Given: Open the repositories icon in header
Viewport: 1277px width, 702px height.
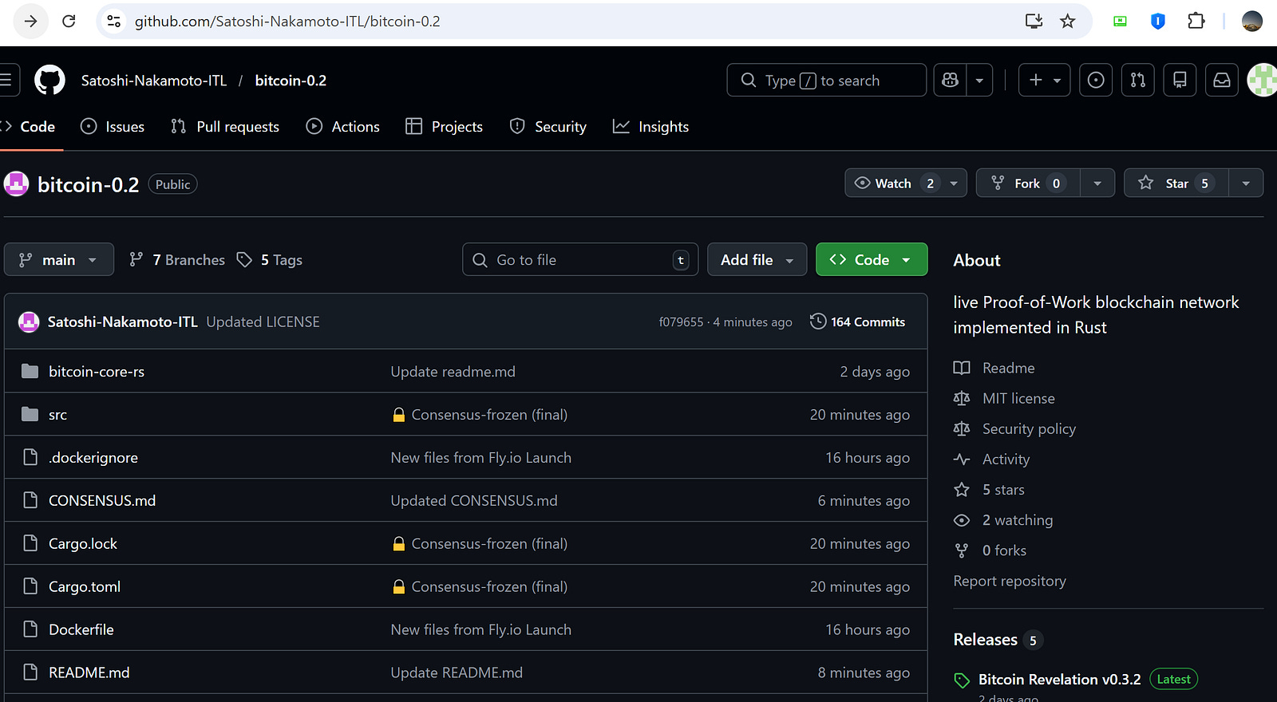Looking at the screenshot, I should point(1180,80).
